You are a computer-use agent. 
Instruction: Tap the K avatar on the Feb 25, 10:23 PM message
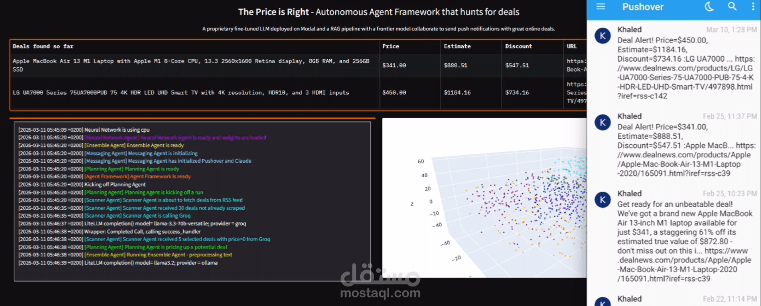tap(603, 200)
